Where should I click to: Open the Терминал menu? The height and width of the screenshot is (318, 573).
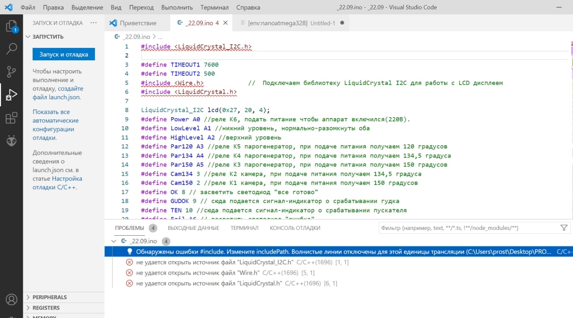point(214,7)
